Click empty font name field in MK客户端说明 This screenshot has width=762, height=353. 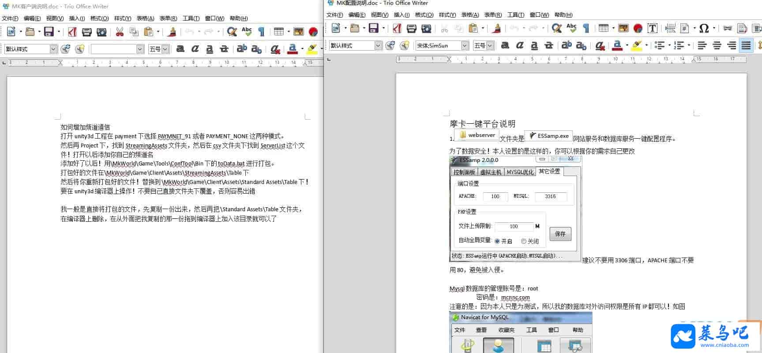[x=113, y=49]
